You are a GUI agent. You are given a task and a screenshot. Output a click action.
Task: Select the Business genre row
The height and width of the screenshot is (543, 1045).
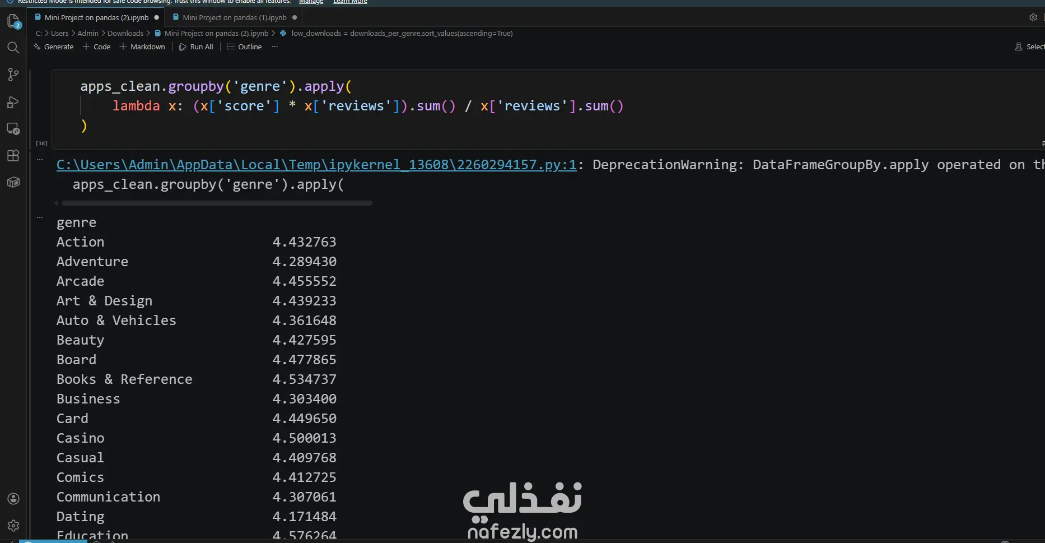pyautogui.click(x=196, y=399)
